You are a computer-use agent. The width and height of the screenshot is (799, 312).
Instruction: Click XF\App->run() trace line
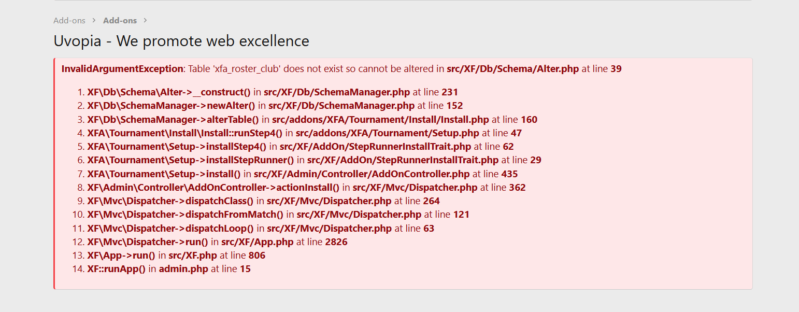click(177, 256)
